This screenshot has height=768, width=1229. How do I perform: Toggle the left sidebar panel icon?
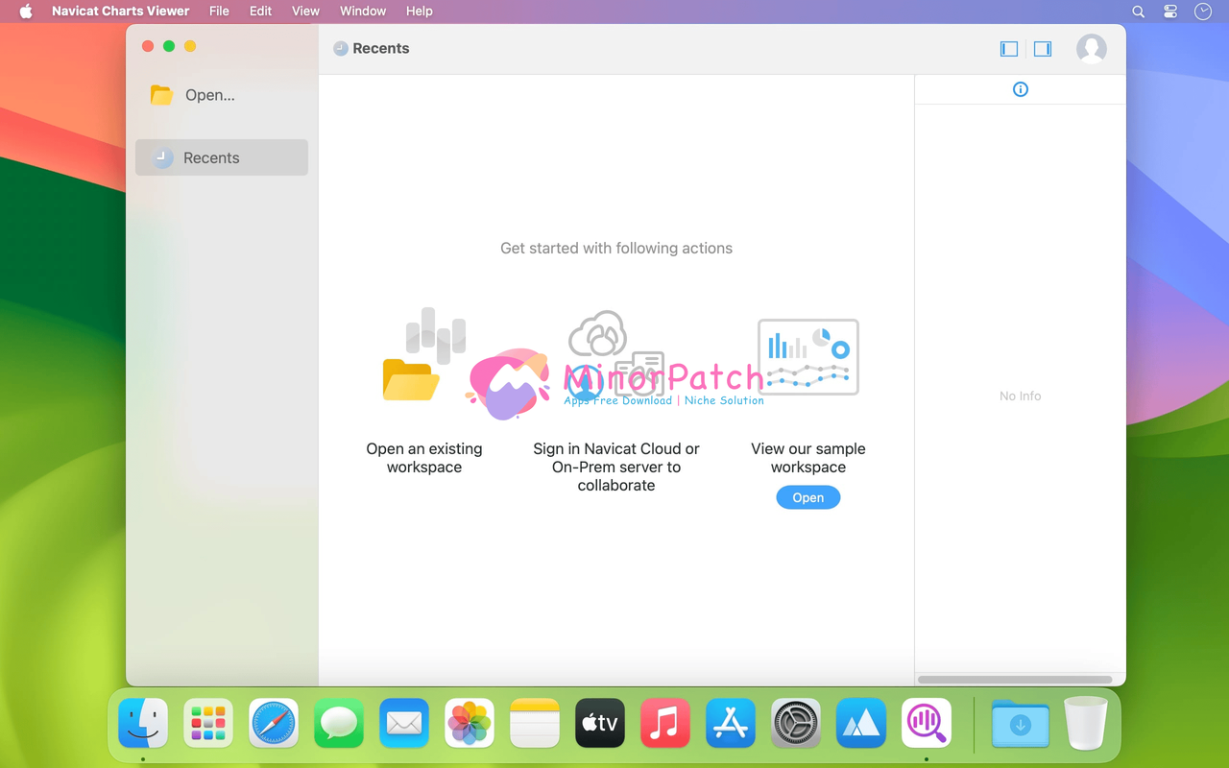[1009, 49]
